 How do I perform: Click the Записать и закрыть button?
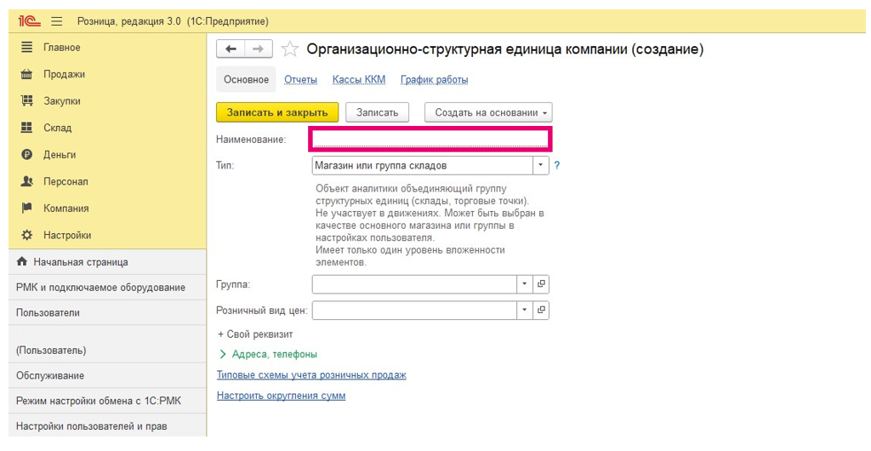tap(277, 112)
